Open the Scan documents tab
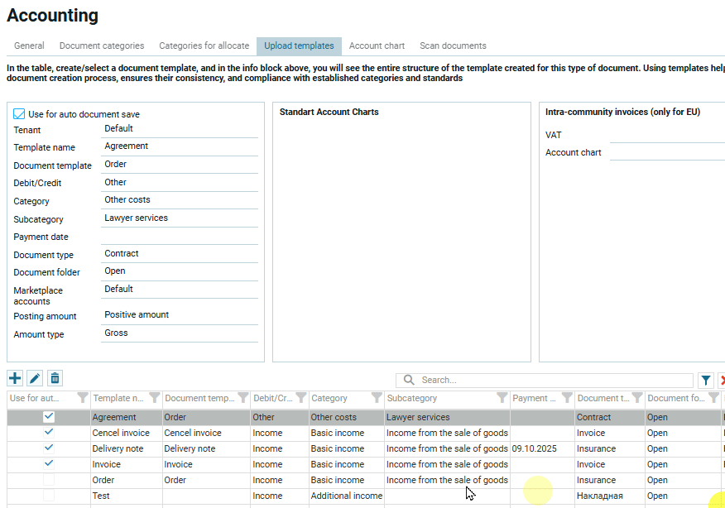Viewport: 725px width, 508px height. [x=453, y=46]
